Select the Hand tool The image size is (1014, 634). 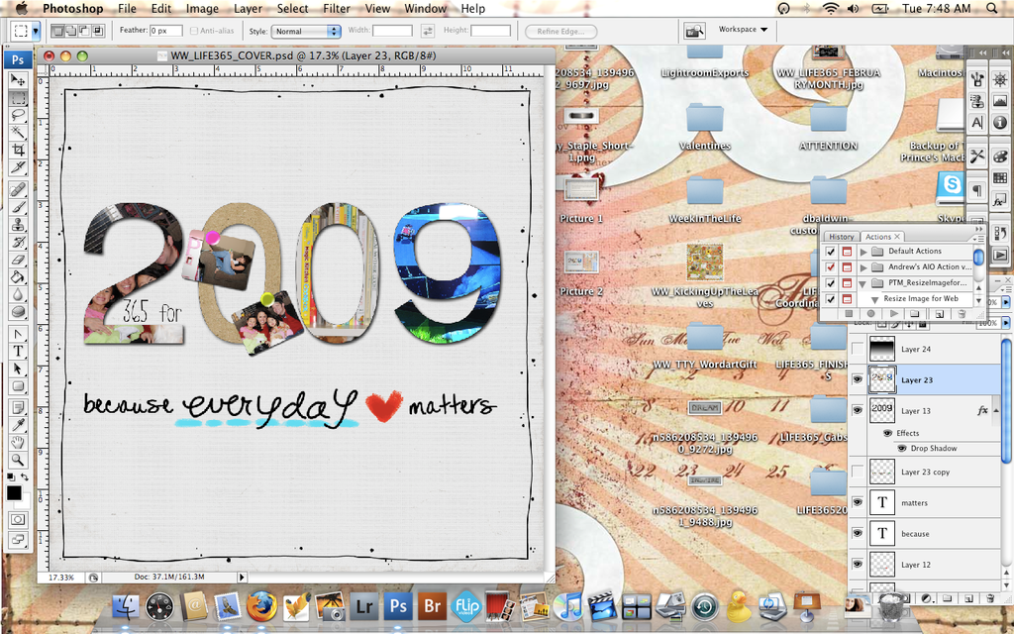(x=18, y=442)
